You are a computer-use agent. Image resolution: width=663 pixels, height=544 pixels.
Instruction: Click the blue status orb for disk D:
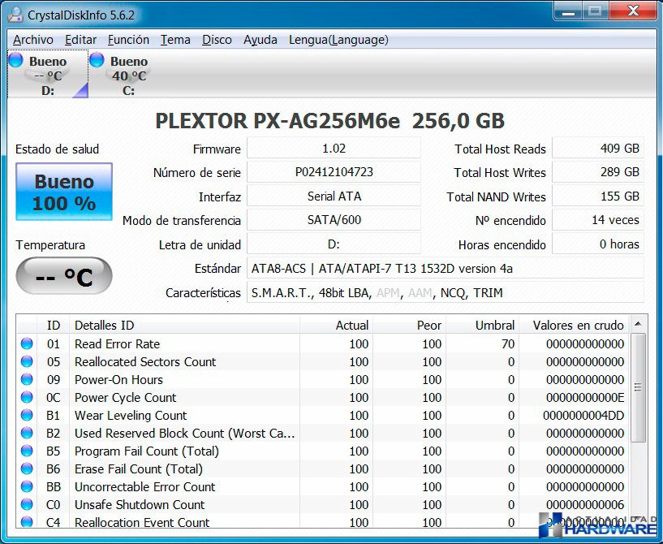[x=15, y=60]
